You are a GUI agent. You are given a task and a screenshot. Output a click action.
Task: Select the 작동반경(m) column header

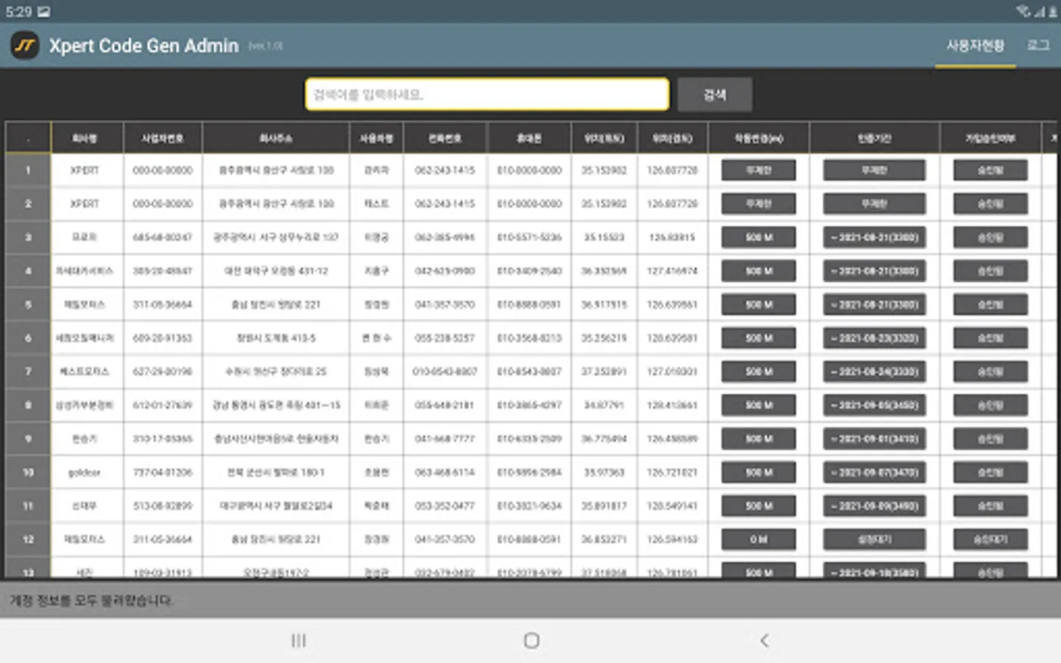click(x=759, y=138)
